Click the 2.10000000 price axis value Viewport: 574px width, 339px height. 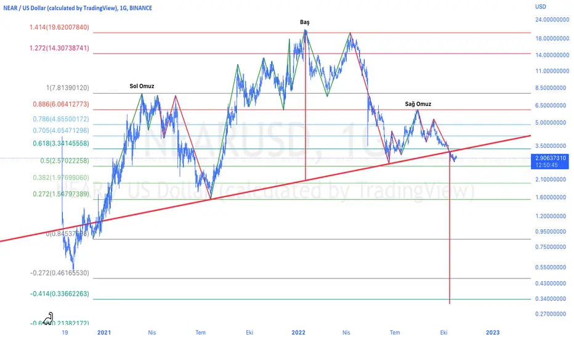(x=552, y=179)
